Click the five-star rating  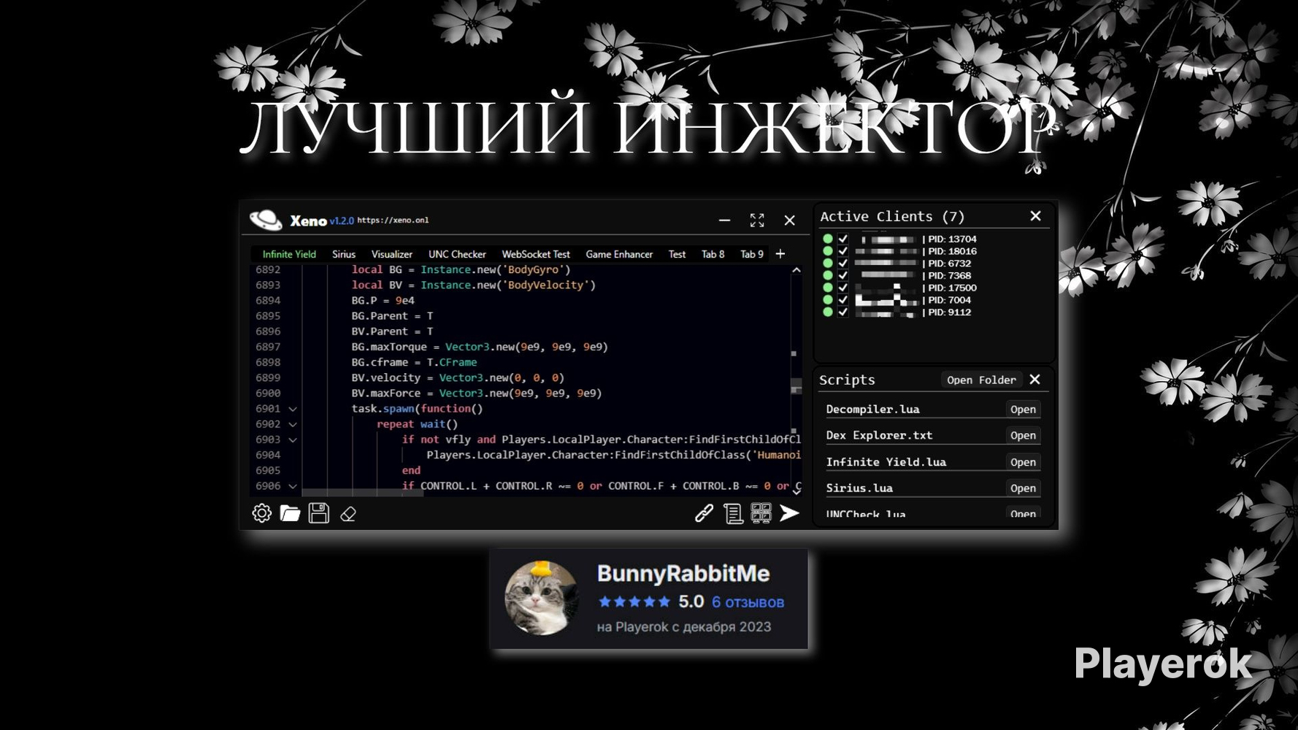(x=634, y=602)
